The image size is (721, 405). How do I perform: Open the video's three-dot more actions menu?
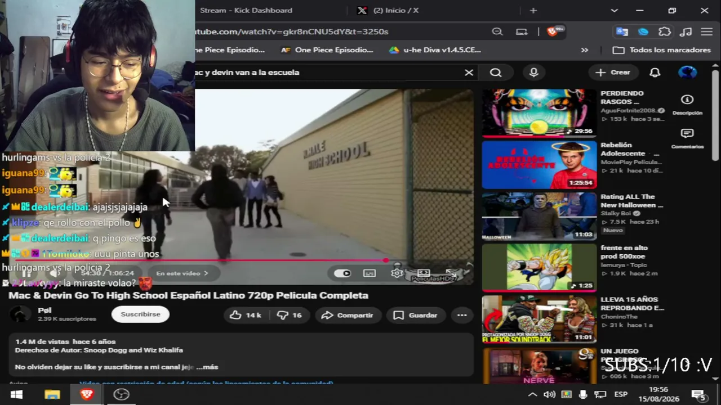pyautogui.click(x=462, y=315)
